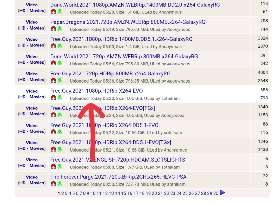Open Free.Guy.2021.1080p.HDRip.X264-EVO link
This screenshot has width=280, height=206.
tap(96, 91)
